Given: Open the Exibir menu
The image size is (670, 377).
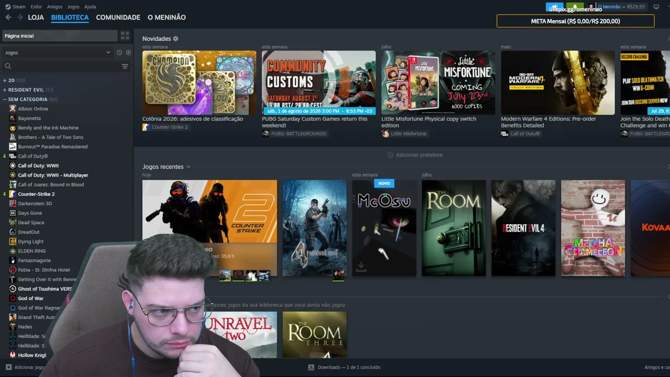Looking at the screenshot, I should [36, 7].
